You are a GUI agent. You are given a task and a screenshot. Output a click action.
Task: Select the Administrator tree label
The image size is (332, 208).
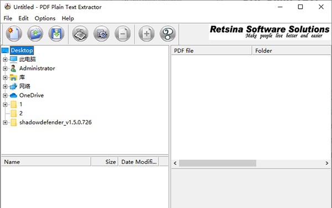37,68
